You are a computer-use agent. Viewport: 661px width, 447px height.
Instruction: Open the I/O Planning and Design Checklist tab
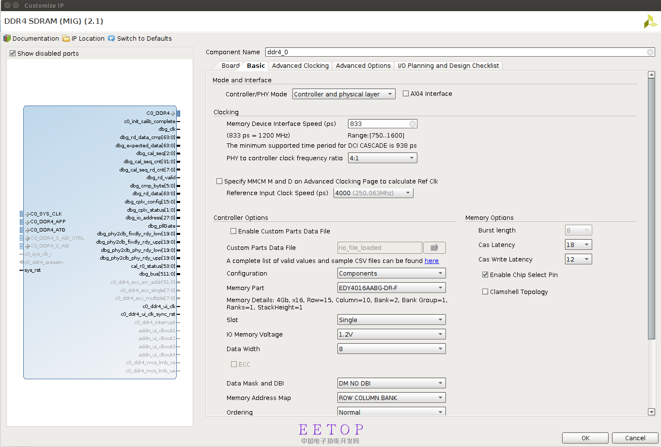[x=448, y=66]
